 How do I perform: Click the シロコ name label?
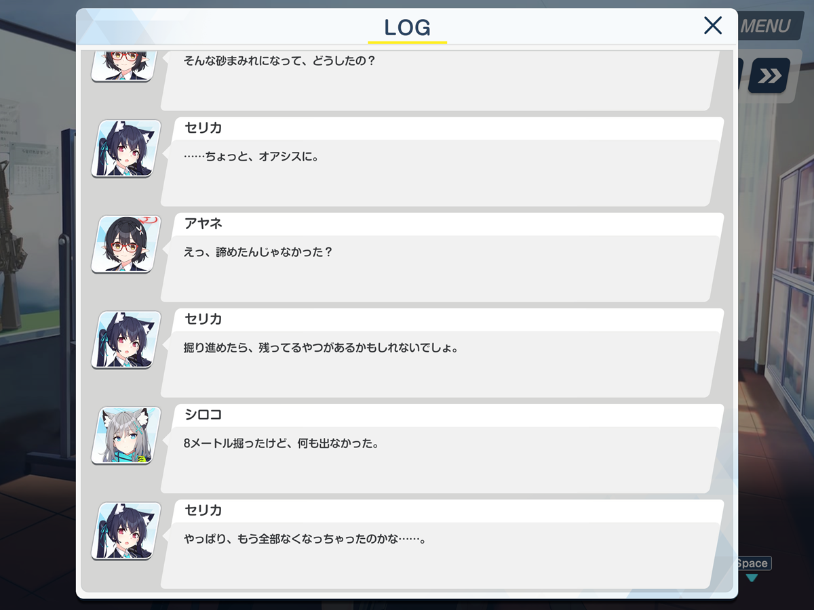pyautogui.click(x=203, y=415)
